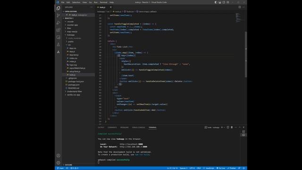Image resolution: width=302 pixels, height=170 pixels.
Task: Open the Help menu
Action: 111,2
